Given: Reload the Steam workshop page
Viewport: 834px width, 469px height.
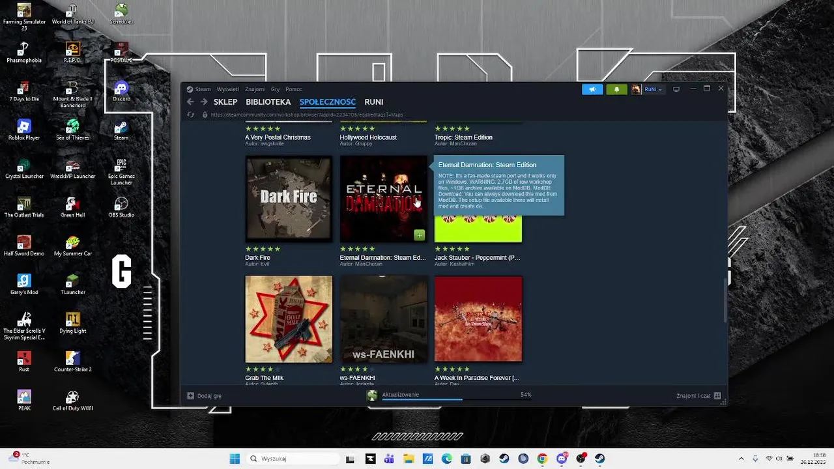Looking at the screenshot, I should (190, 115).
